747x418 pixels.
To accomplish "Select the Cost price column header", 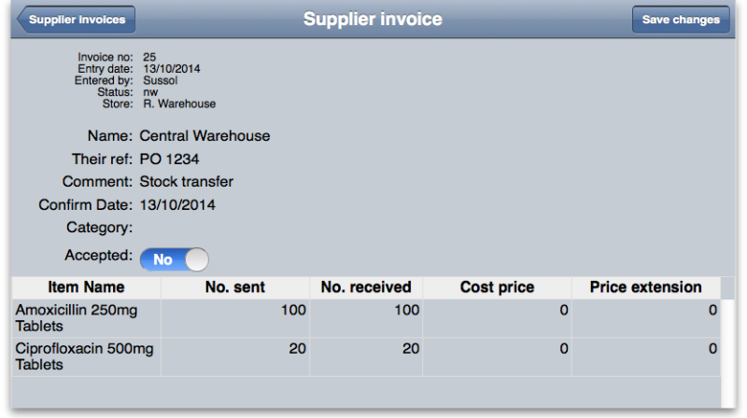I will 497,287.
